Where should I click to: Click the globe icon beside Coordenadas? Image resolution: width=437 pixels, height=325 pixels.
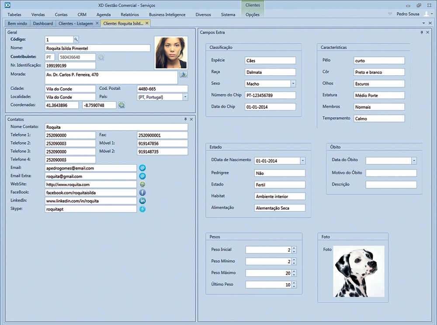point(121,105)
